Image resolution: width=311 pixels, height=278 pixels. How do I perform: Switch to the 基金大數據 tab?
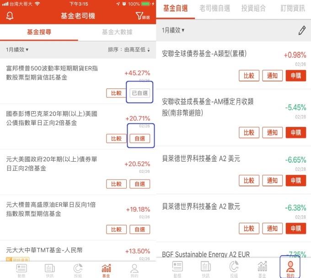(117, 32)
